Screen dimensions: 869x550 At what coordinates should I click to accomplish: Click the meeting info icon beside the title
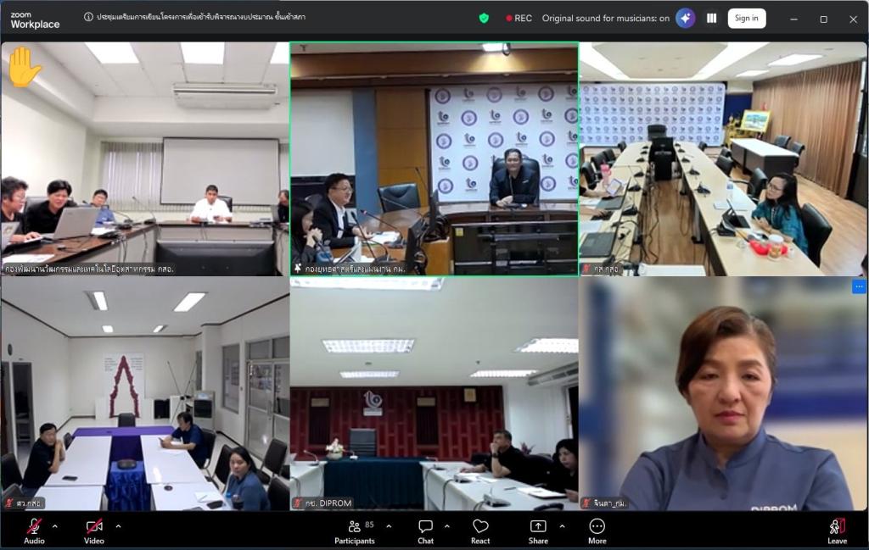tap(88, 17)
